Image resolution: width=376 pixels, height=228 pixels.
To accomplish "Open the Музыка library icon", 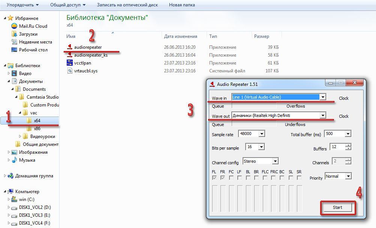I will pyautogui.click(x=15, y=160).
